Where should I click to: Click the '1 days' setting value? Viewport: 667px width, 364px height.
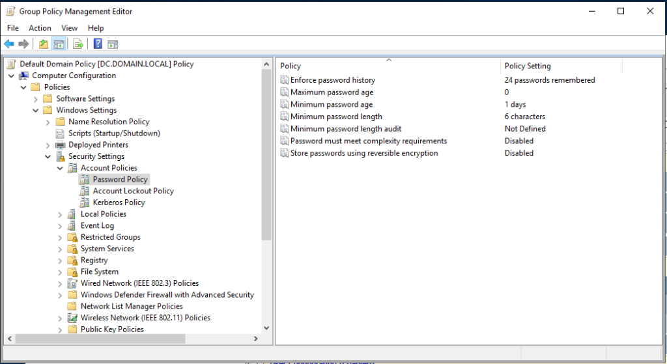[x=515, y=104]
